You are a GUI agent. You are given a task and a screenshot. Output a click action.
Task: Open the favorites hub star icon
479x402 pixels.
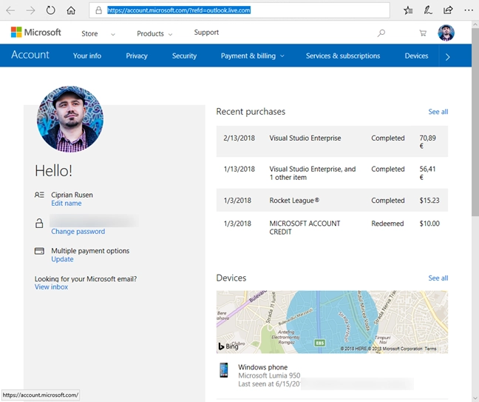point(408,10)
